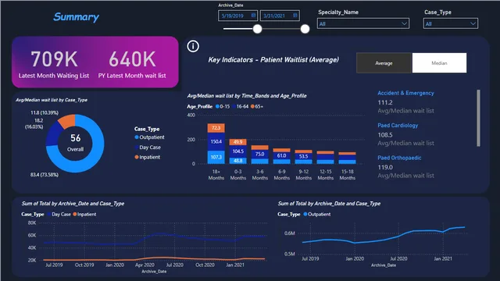Click the orange 72.3 bar segment
Screen dimensions: 500x281
[216, 128]
